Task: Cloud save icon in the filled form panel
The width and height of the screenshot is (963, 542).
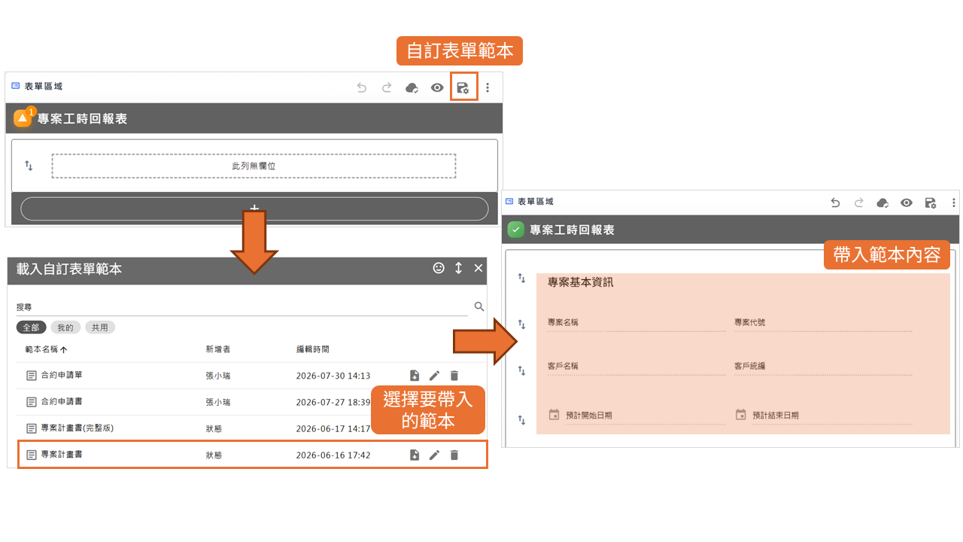Action: [883, 202]
